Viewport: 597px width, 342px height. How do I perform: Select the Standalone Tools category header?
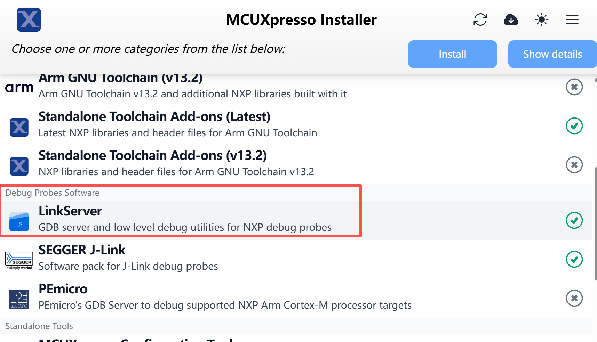(x=39, y=326)
